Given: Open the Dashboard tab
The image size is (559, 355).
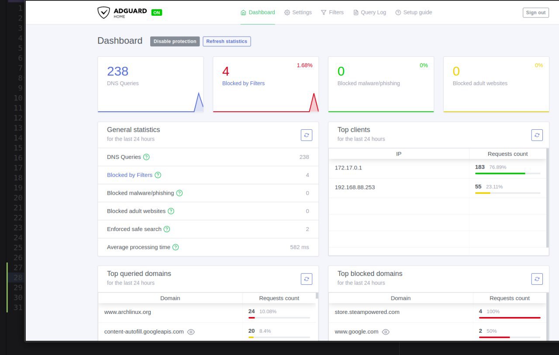Looking at the screenshot, I should tap(258, 12).
